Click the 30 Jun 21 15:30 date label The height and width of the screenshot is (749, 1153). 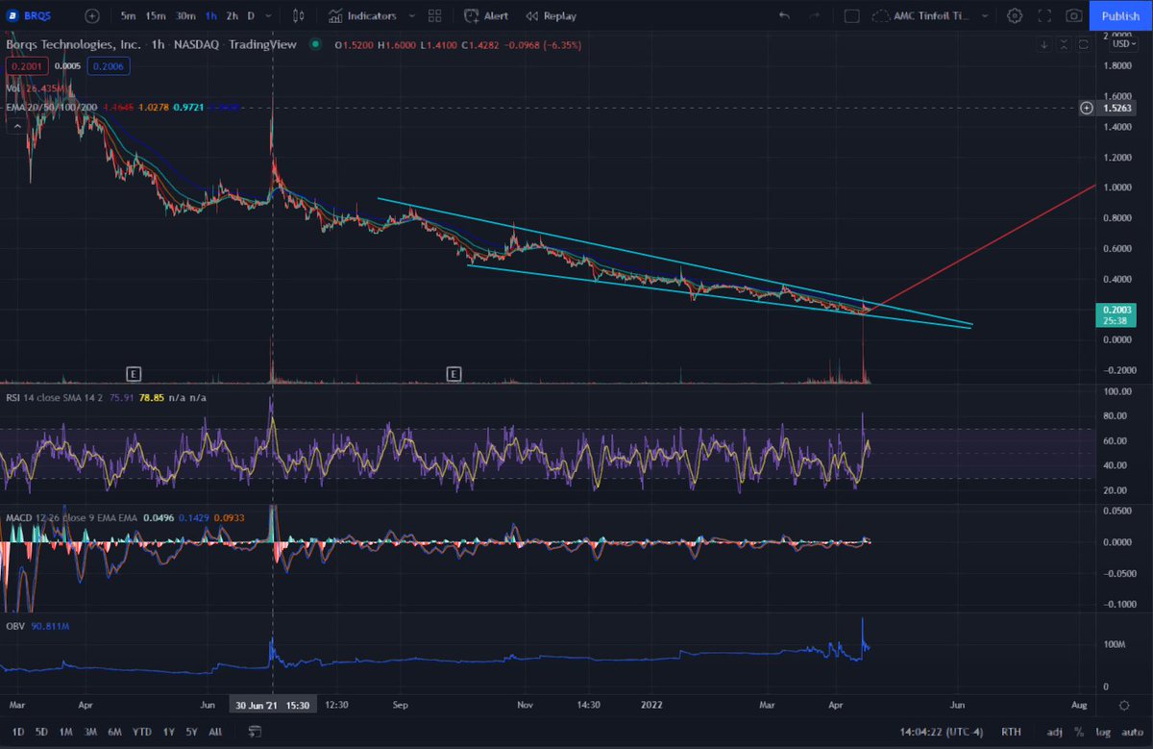[x=273, y=705]
